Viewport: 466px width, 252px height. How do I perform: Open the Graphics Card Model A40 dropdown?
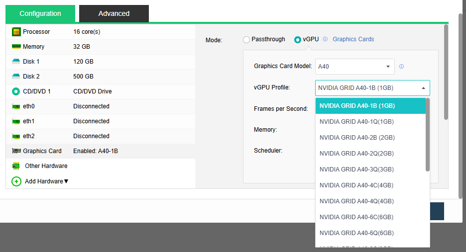pos(354,67)
